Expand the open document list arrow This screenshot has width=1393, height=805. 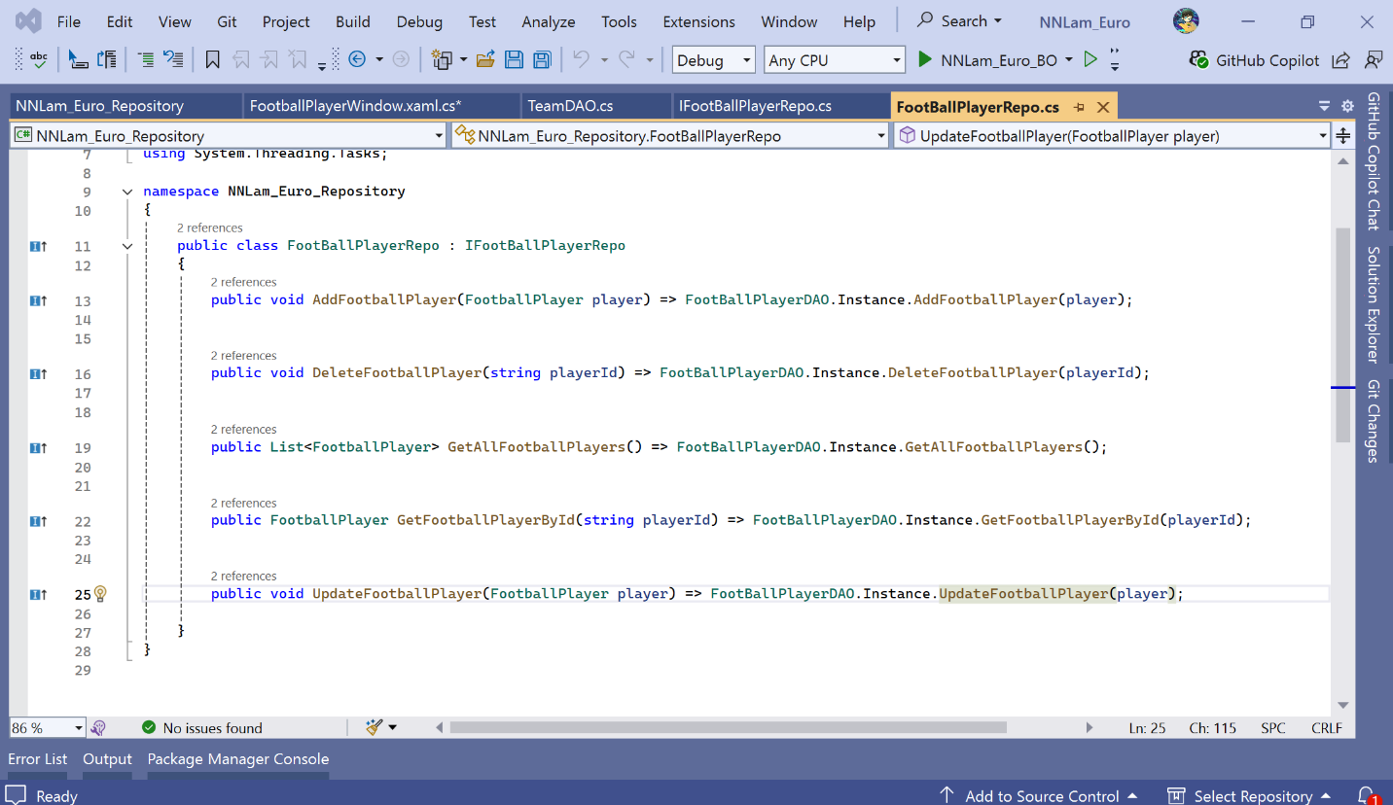click(x=1324, y=106)
